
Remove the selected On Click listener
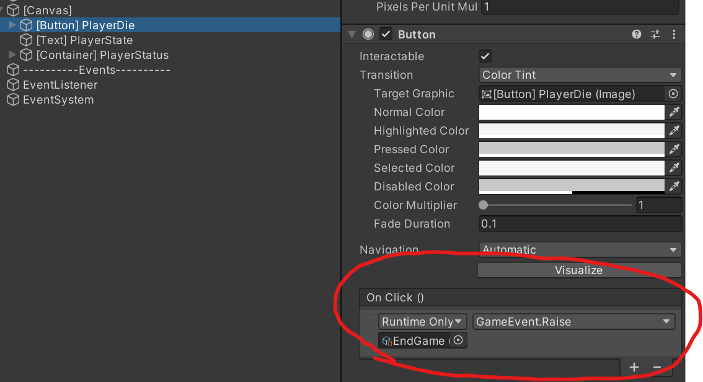point(657,367)
